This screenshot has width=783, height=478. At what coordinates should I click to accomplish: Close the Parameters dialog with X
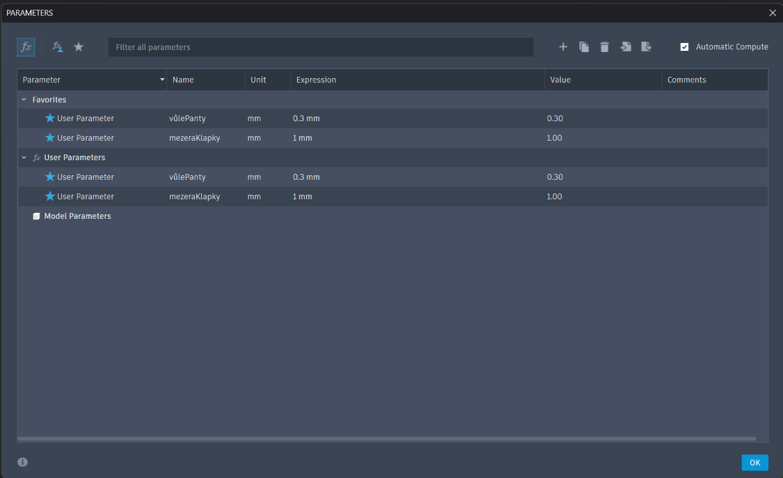(773, 12)
